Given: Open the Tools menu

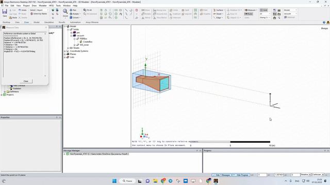Looking at the screenshot, I should pyautogui.click(x=58, y=6).
